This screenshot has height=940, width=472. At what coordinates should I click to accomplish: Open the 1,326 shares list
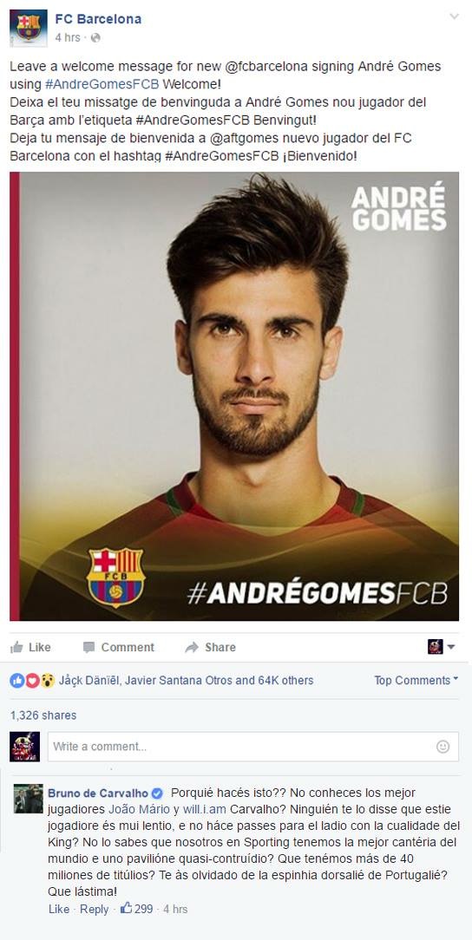[x=43, y=715]
